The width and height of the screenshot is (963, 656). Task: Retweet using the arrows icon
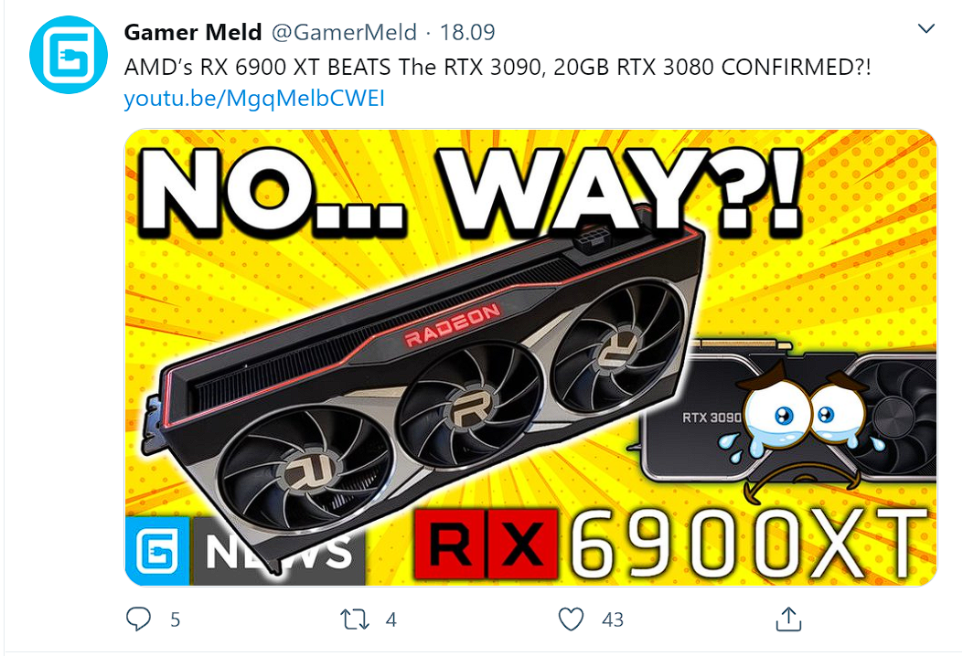pyautogui.click(x=355, y=619)
